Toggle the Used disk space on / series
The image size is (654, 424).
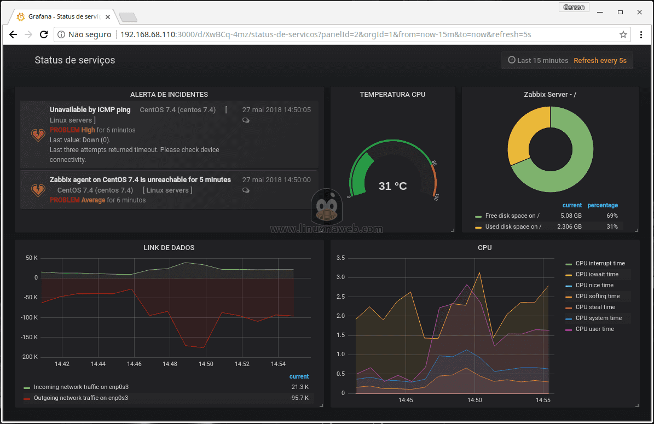click(513, 227)
